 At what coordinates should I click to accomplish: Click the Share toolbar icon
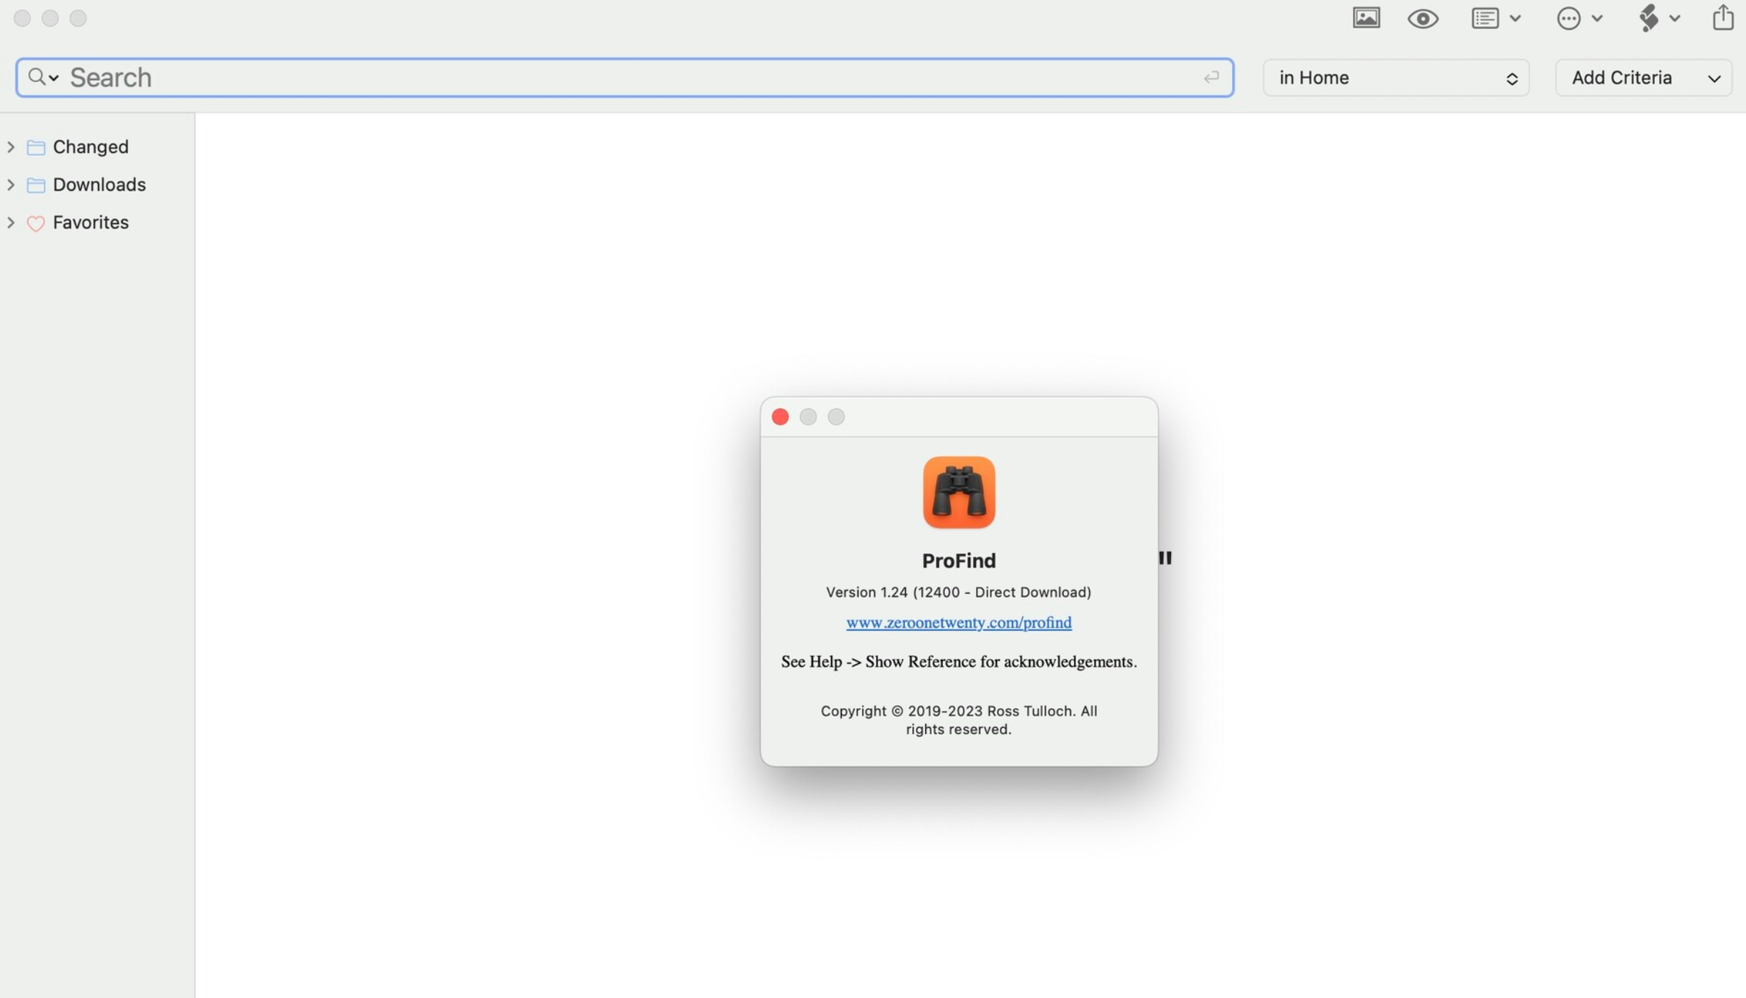[1723, 17]
